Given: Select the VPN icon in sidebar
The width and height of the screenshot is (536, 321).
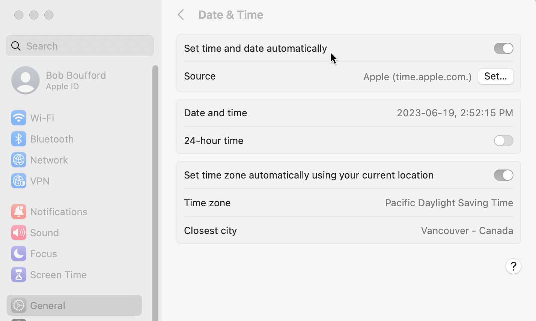Looking at the screenshot, I should (18, 181).
